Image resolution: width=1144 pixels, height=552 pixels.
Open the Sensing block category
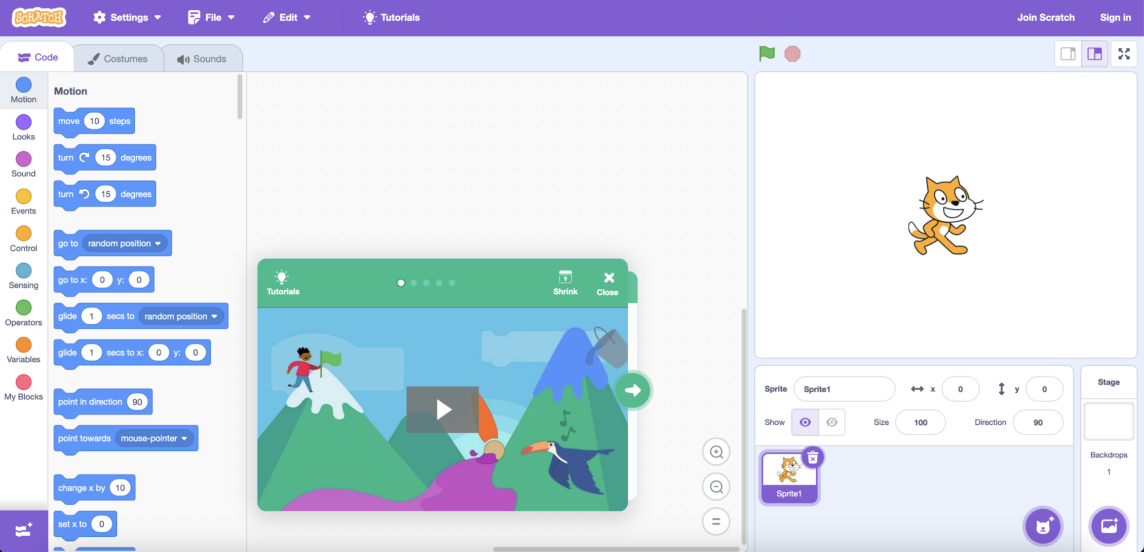coord(24,276)
